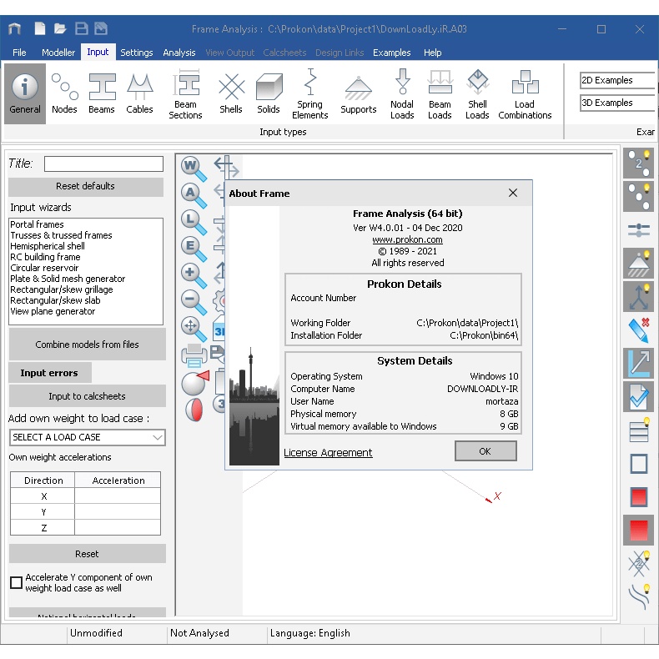Open the Beam Sections input
The height and width of the screenshot is (659, 659).
(x=185, y=93)
